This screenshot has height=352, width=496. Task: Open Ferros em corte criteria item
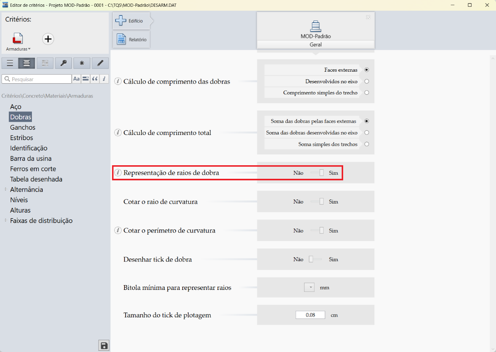click(33, 169)
